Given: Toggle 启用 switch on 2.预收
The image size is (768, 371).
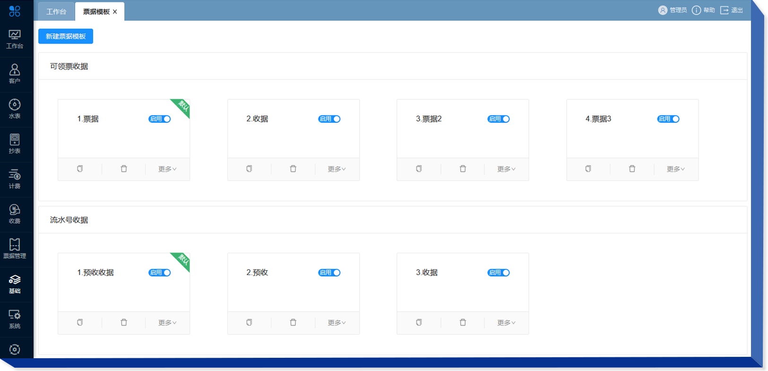Looking at the screenshot, I should (329, 273).
